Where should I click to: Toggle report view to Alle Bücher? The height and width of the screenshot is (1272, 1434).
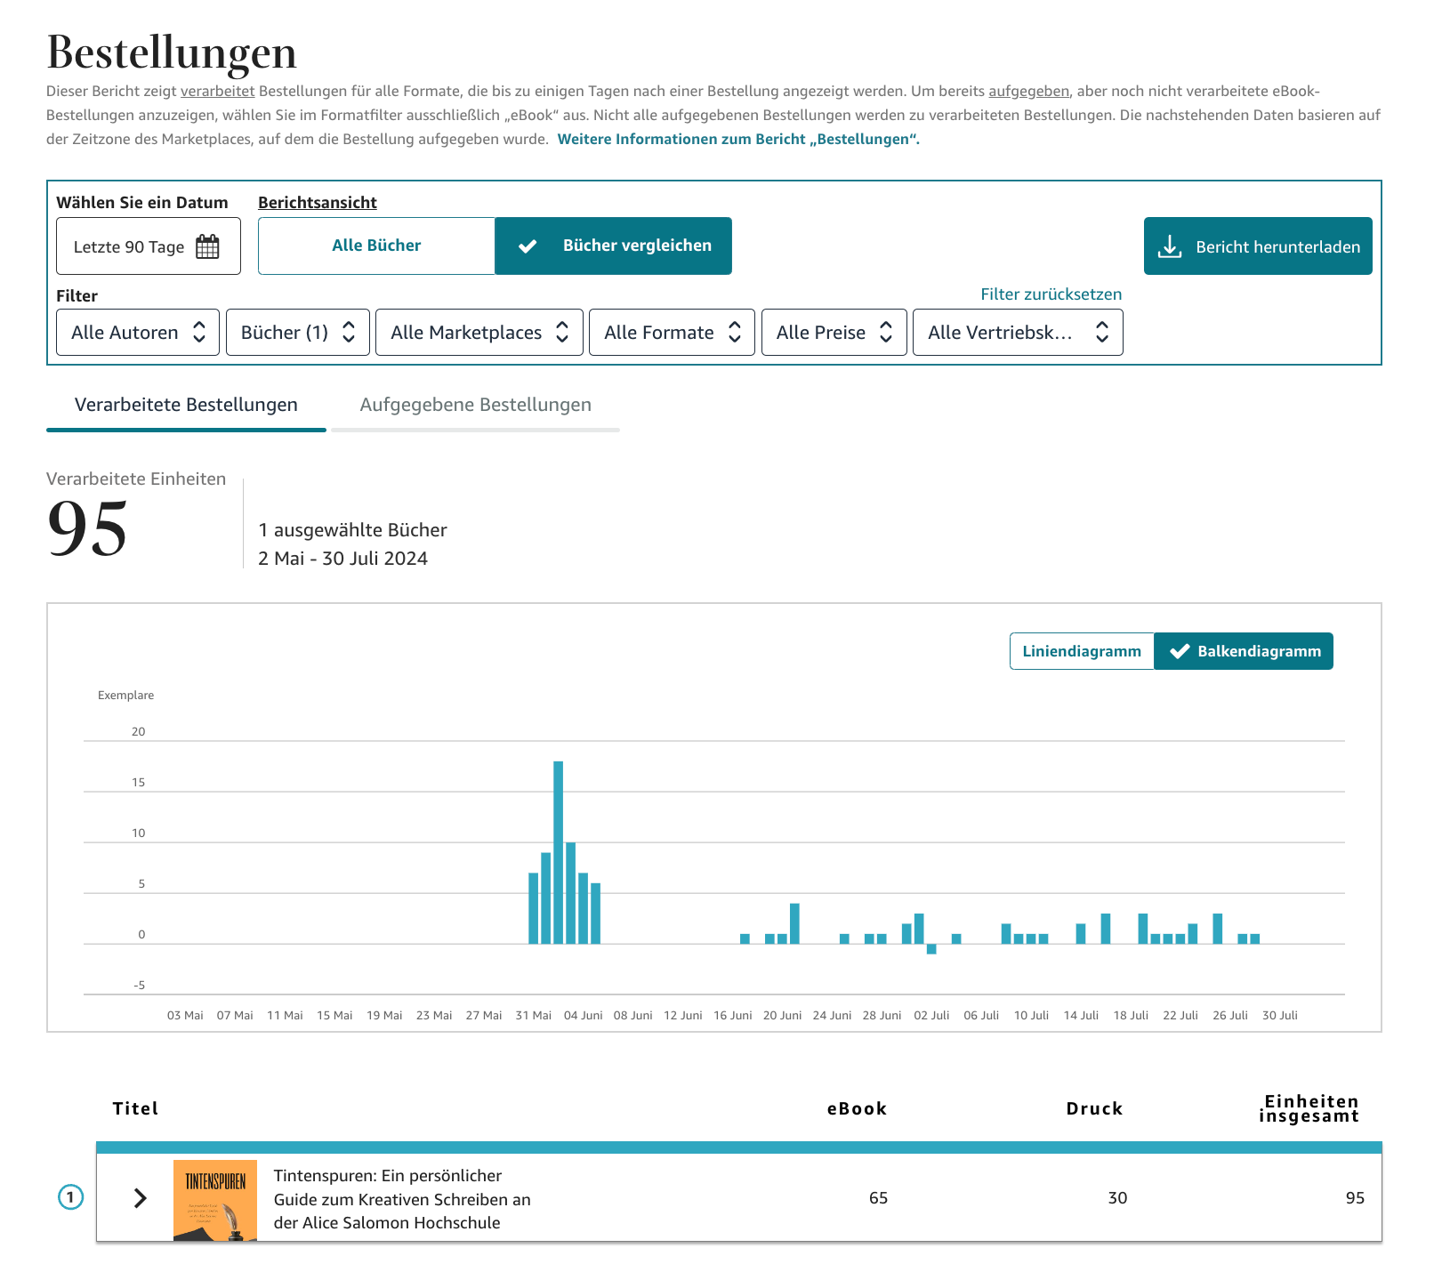tap(376, 246)
